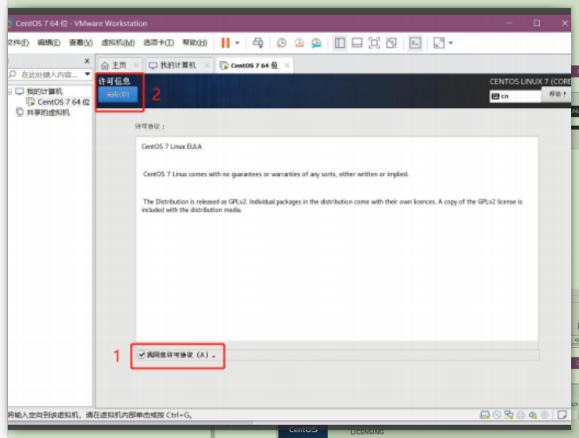
Task: Maximize the VMware Workstation window
Action: [x=537, y=23]
